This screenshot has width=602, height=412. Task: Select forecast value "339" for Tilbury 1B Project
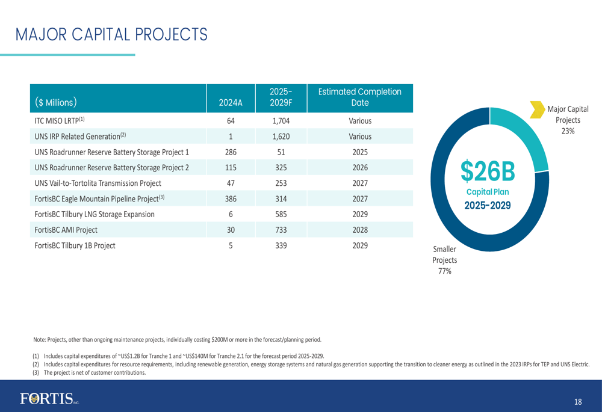point(281,245)
